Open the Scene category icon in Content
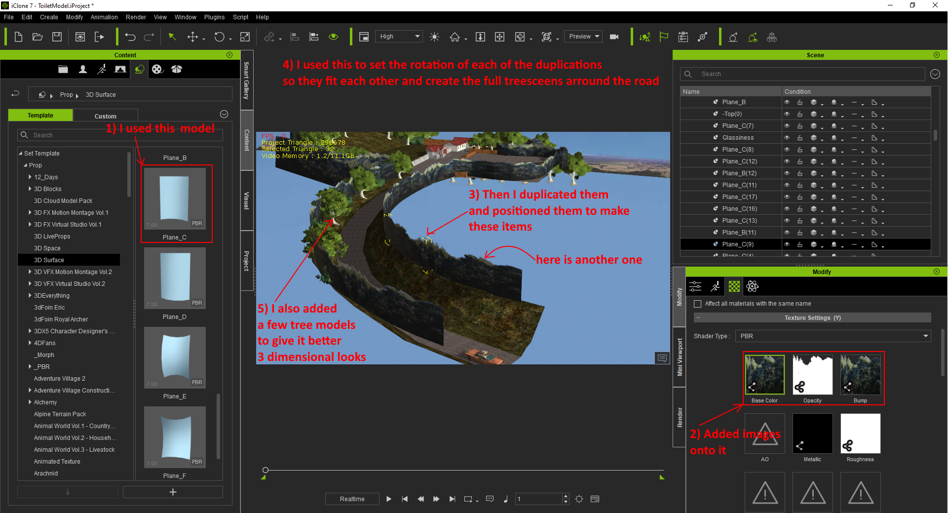This screenshot has width=948, height=513. [x=120, y=69]
